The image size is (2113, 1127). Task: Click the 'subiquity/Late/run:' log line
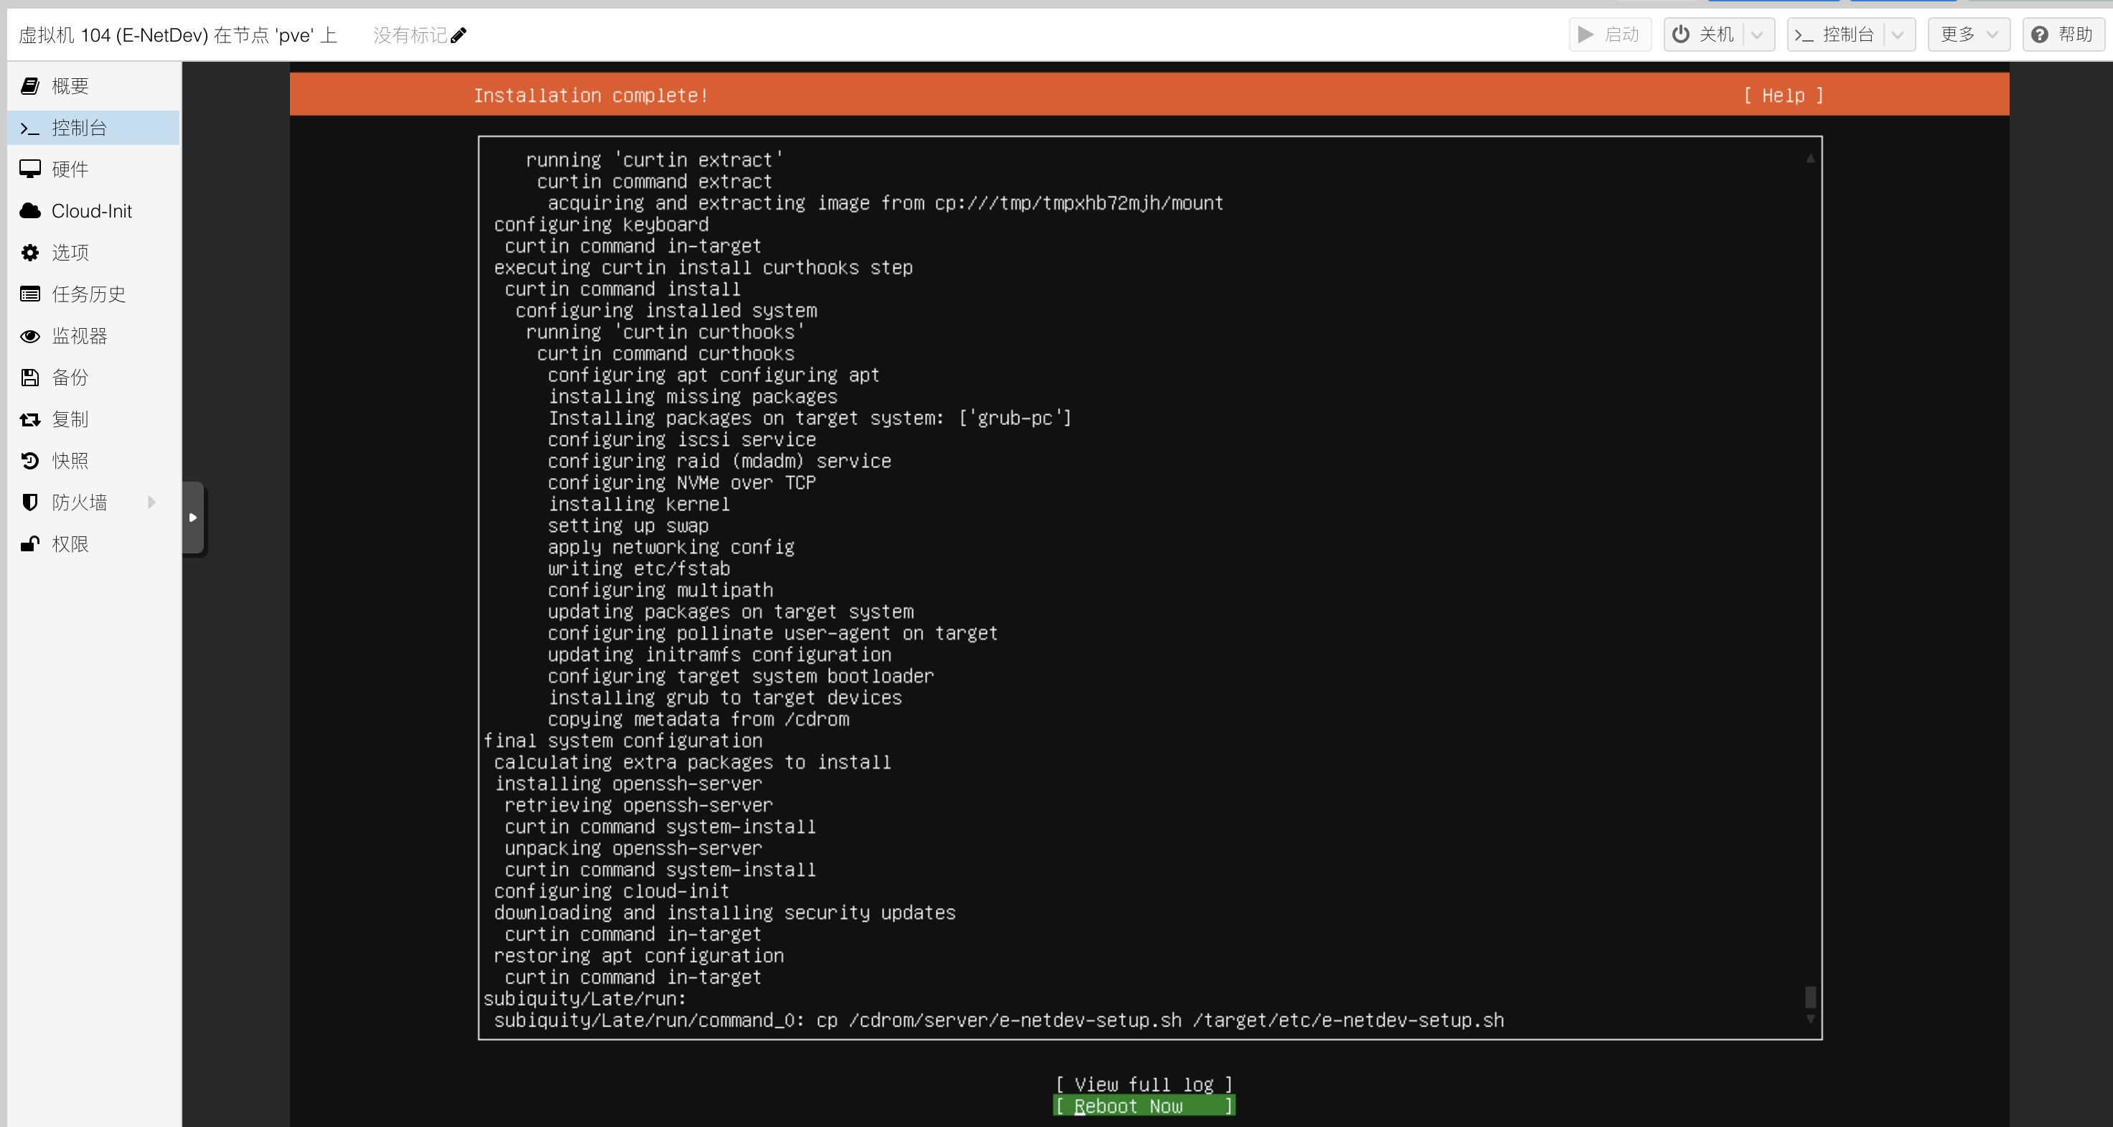[585, 999]
